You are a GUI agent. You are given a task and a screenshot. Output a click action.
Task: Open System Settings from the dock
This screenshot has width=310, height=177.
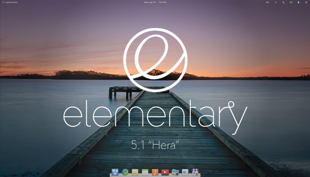point(185,172)
